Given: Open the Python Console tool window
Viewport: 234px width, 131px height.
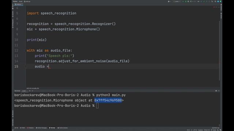Looking at the screenshot, I should point(63,128).
